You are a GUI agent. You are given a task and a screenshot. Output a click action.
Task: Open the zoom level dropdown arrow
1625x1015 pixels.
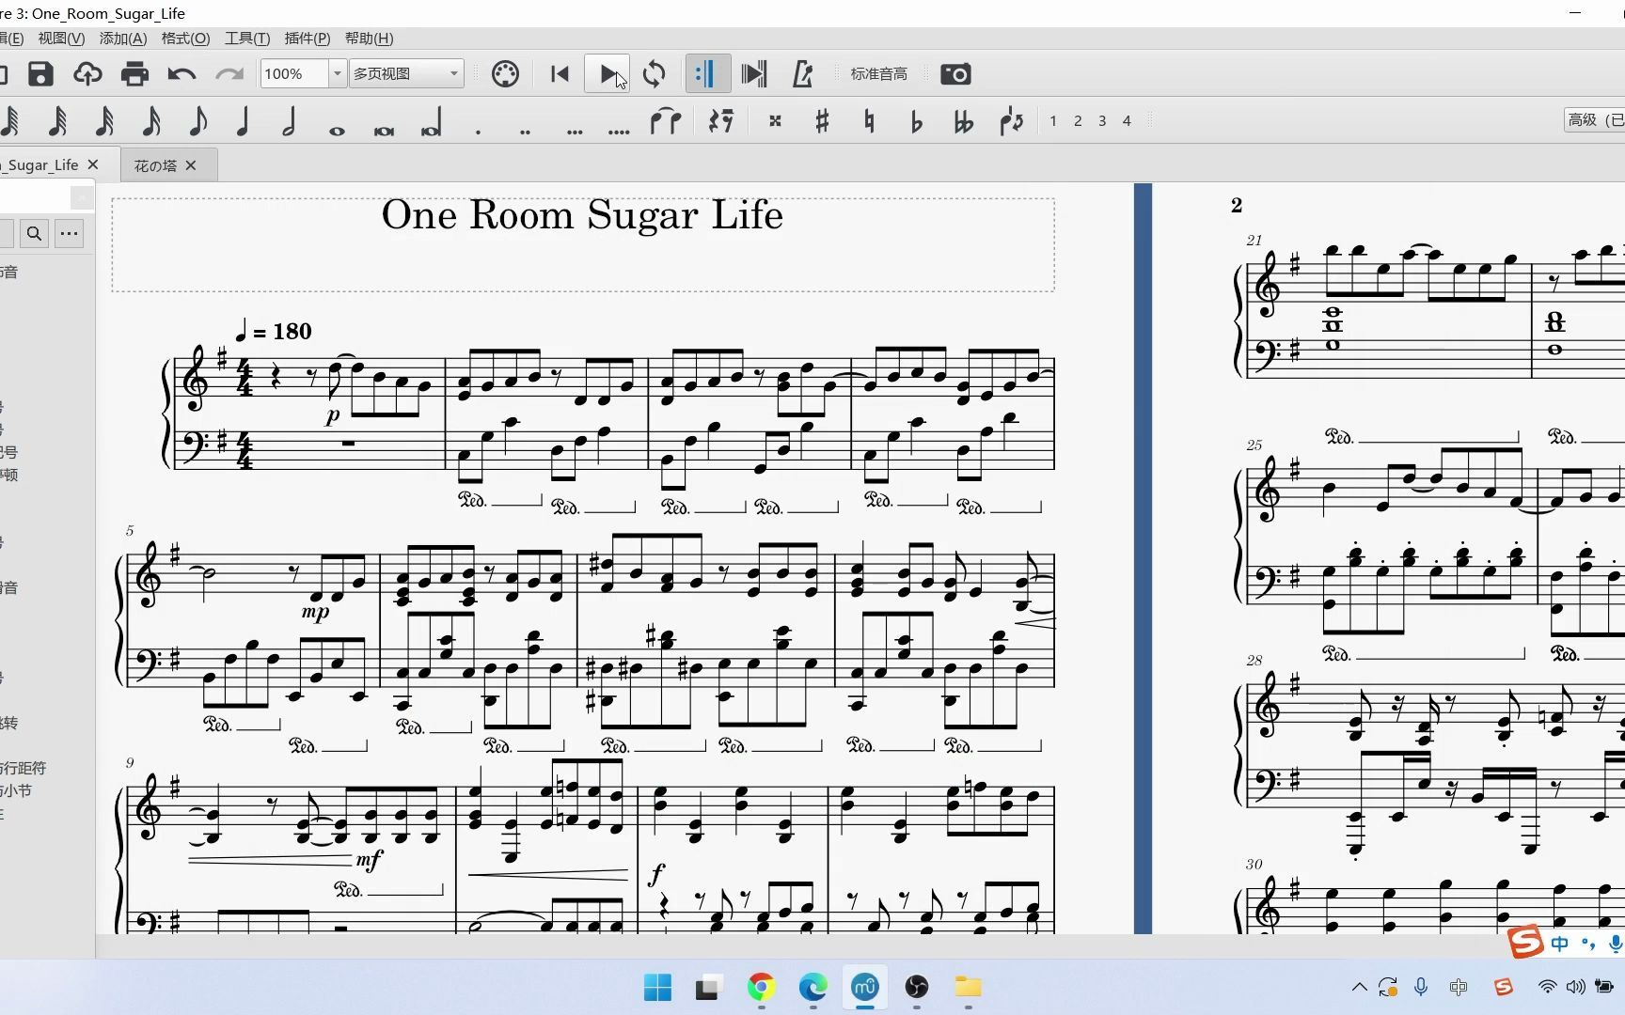338,73
